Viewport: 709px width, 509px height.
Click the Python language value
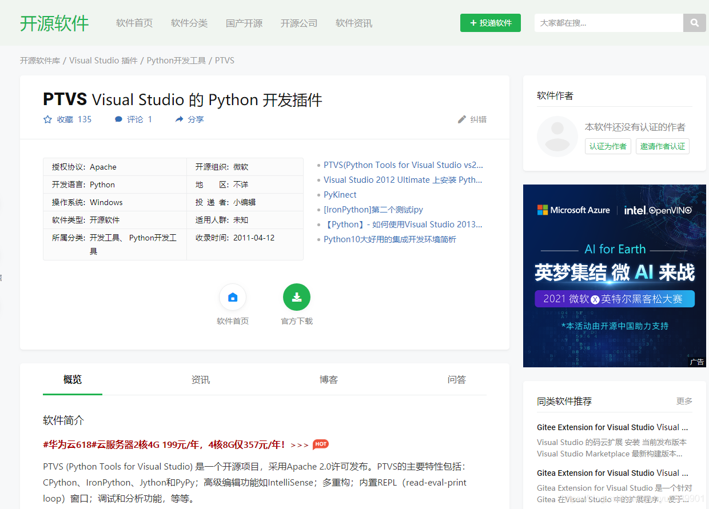(x=102, y=185)
